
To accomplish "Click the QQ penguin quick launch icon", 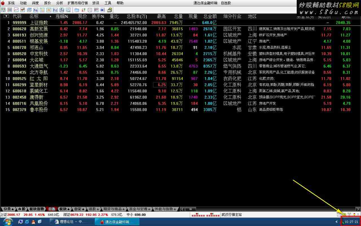I will [x=33, y=222].
